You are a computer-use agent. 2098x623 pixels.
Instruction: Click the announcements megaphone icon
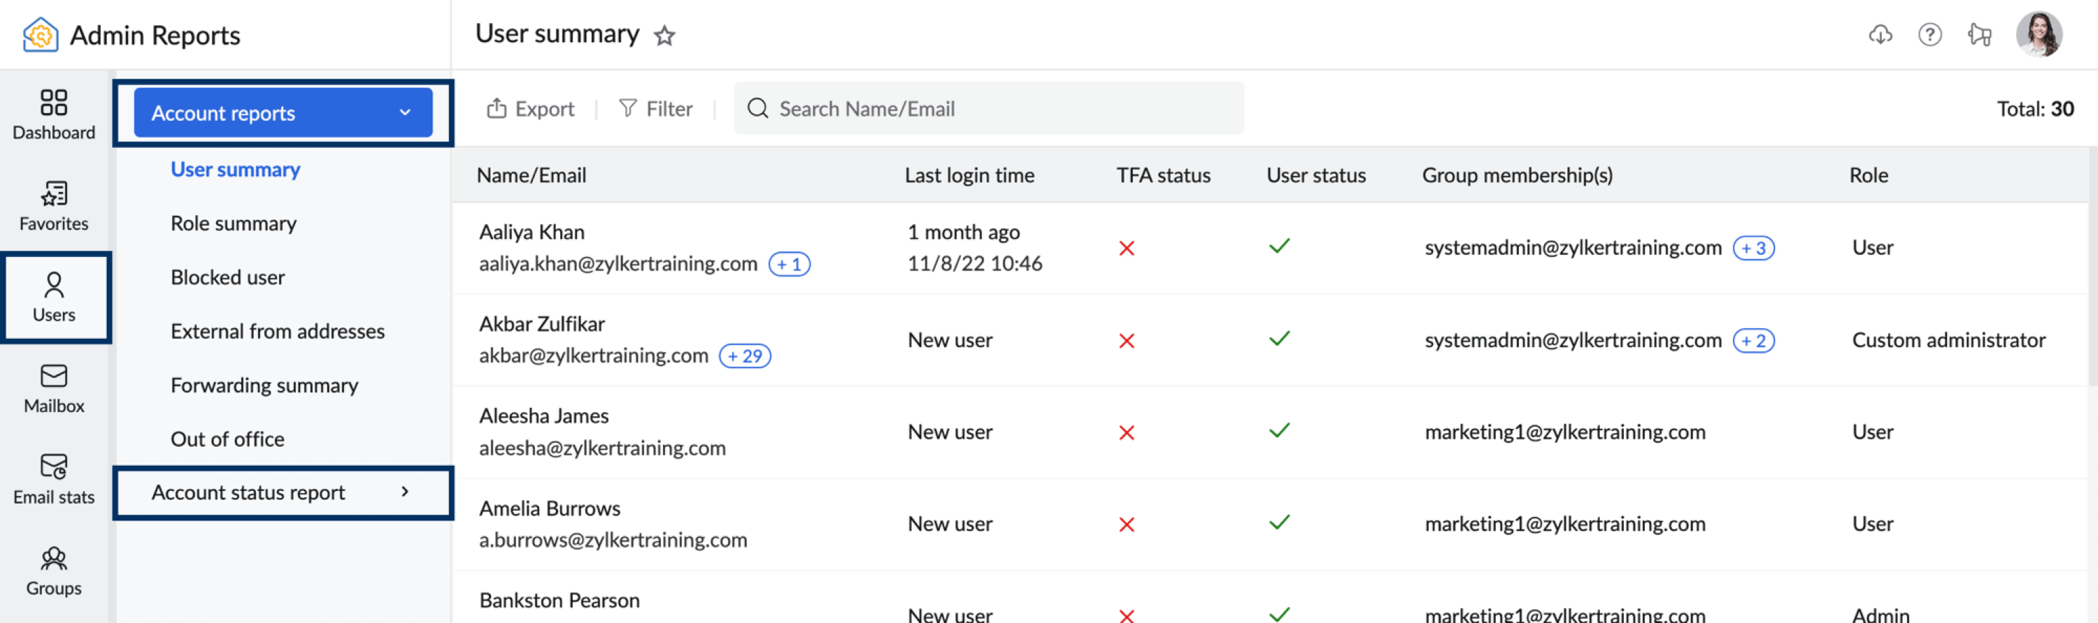pyautogui.click(x=1979, y=35)
